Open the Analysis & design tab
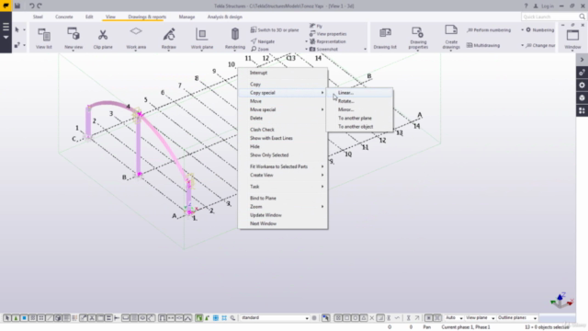The height and width of the screenshot is (331, 588). (x=224, y=17)
